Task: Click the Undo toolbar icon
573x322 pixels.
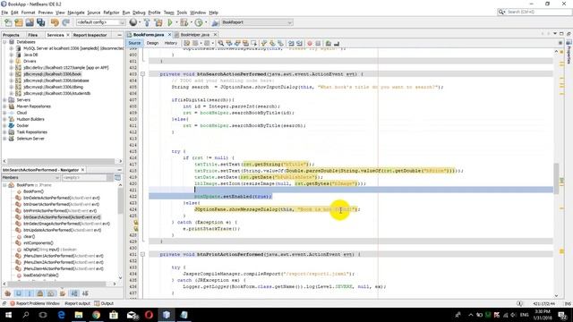Action: [55, 22]
